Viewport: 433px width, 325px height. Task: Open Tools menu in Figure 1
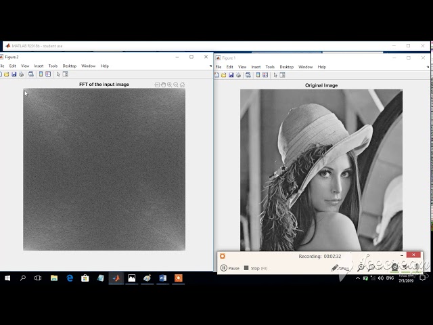pyautogui.click(x=270, y=67)
